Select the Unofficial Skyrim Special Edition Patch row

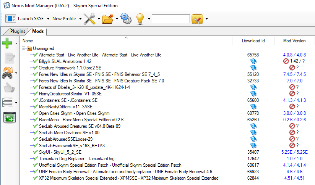pyautogui.click(x=110, y=165)
